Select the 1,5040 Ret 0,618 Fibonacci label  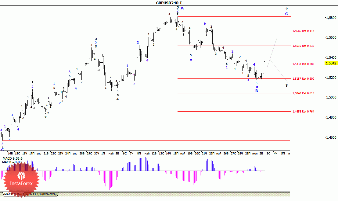pyautogui.click(x=303, y=93)
